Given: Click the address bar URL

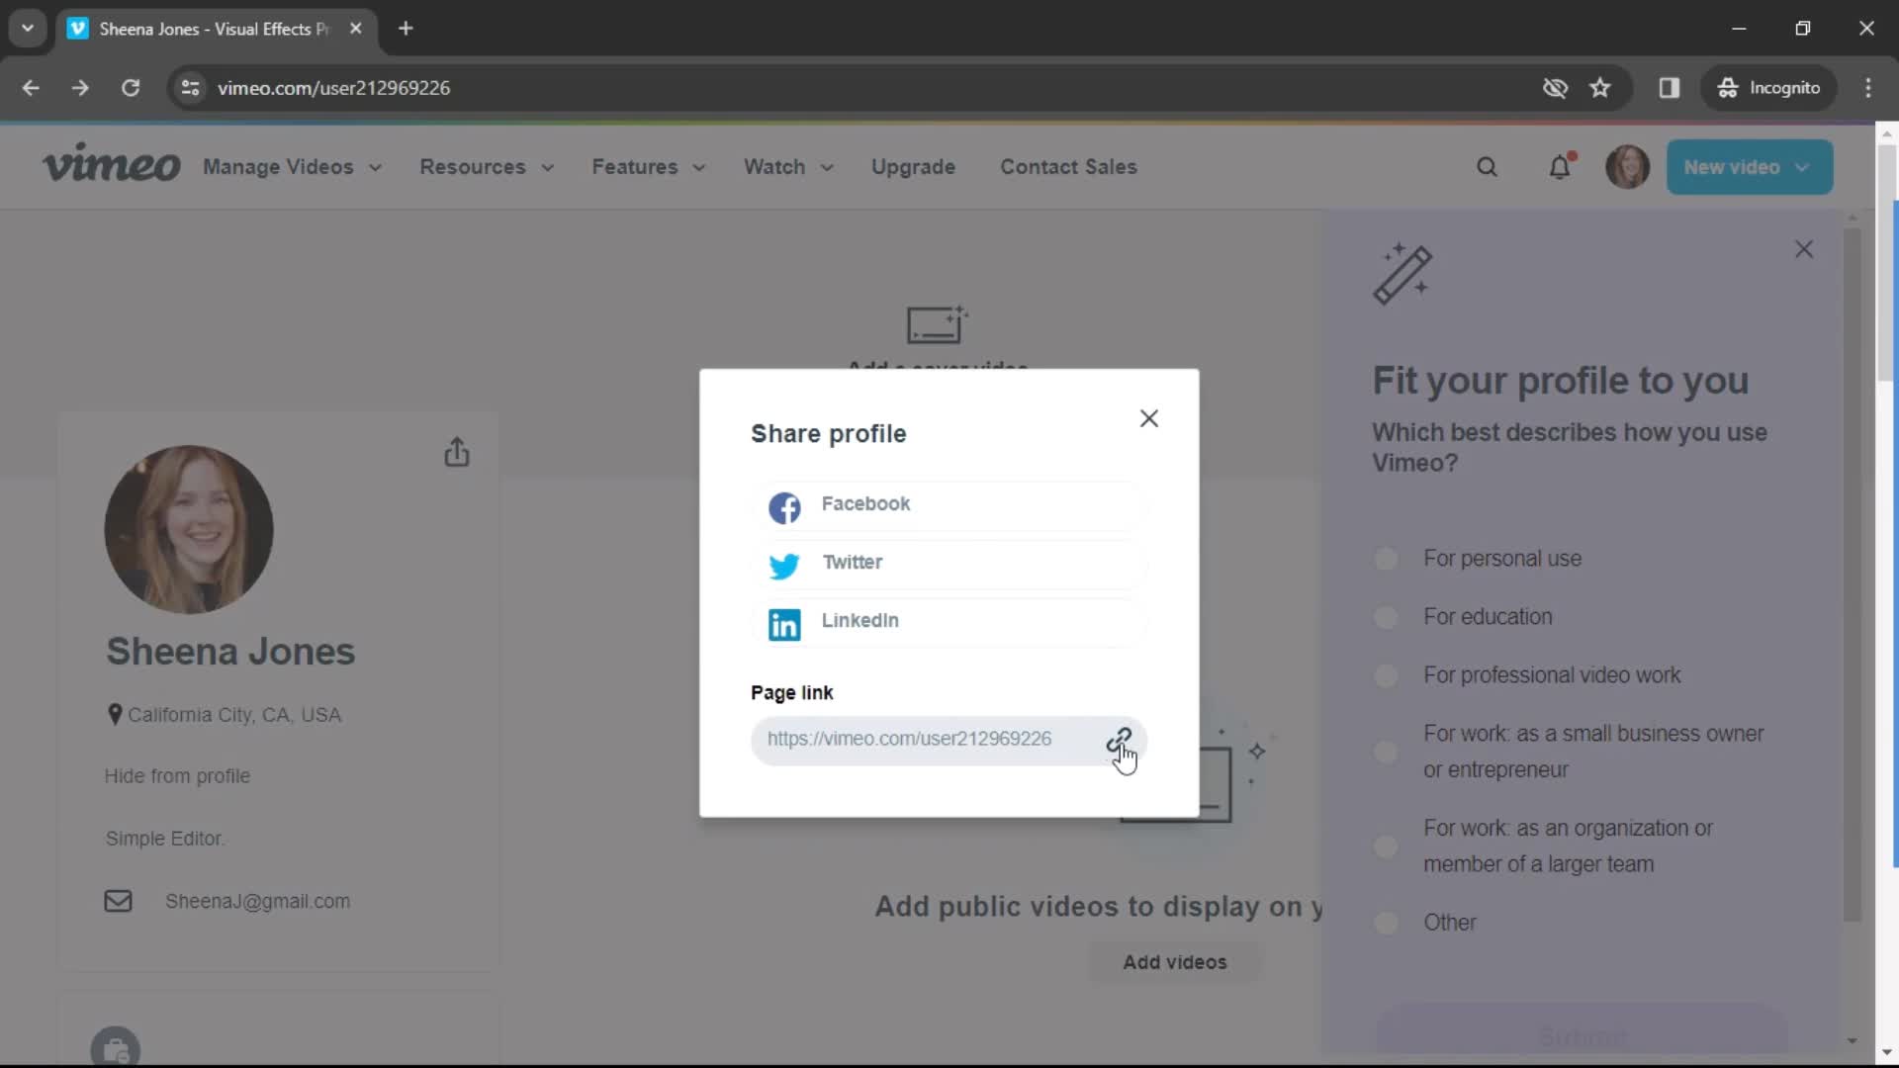Looking at the screenshot, I should coord(333,88).
